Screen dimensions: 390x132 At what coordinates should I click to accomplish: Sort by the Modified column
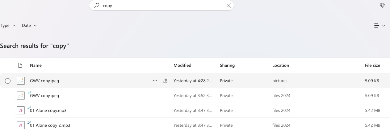click(182, 65)
